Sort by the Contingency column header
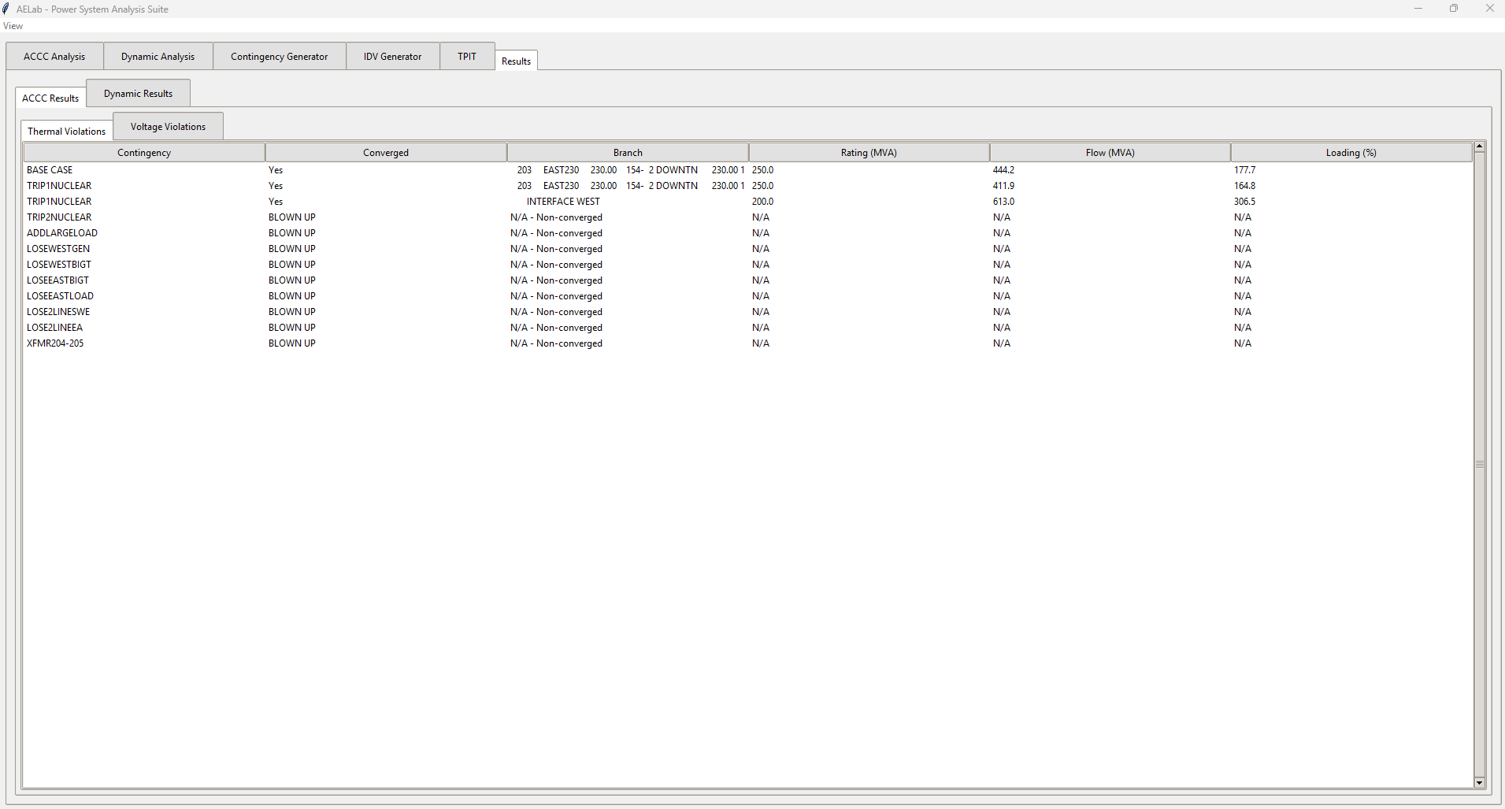 (x=144, y=151)
